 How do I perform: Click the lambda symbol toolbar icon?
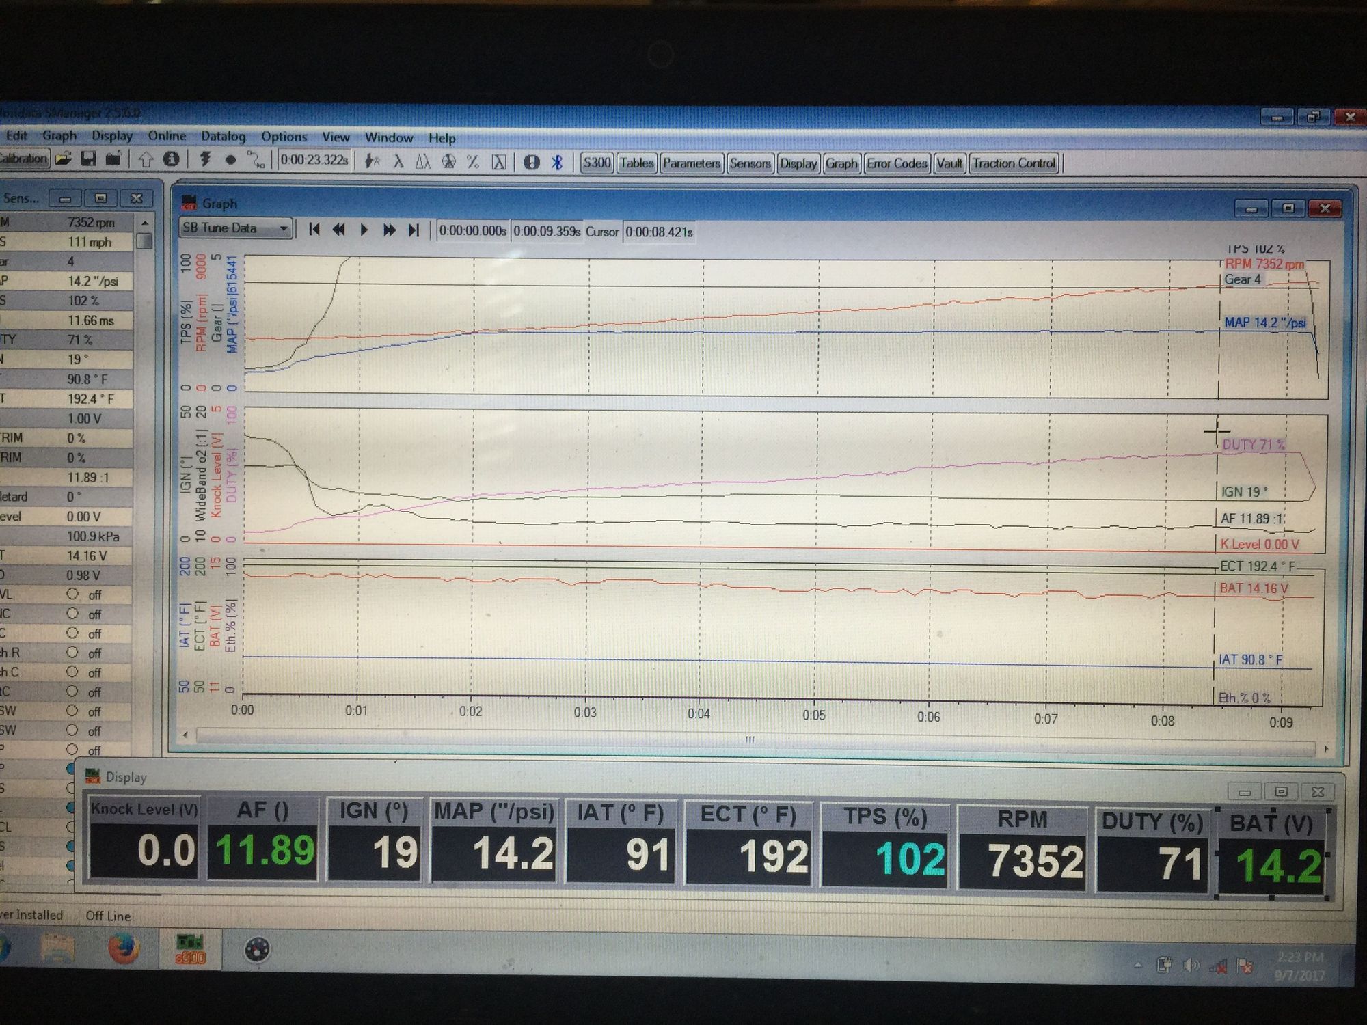coord(398,162)
